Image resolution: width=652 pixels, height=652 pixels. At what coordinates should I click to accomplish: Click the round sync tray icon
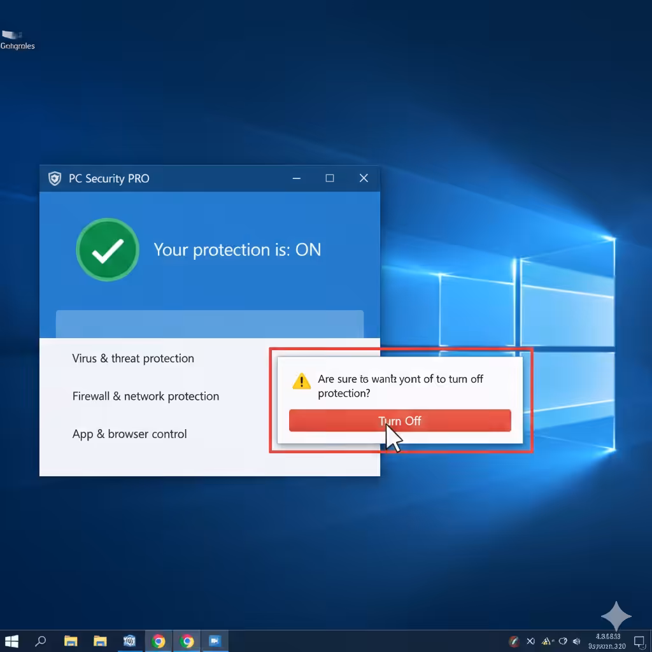tap(563, 641)
